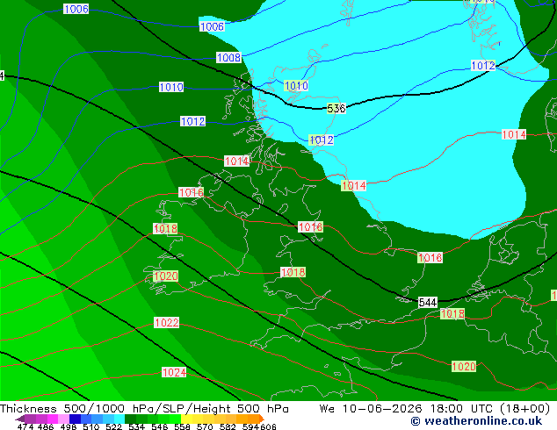
Task: Click the legend's dark blue swatch at 498
Action: point(75,419)
